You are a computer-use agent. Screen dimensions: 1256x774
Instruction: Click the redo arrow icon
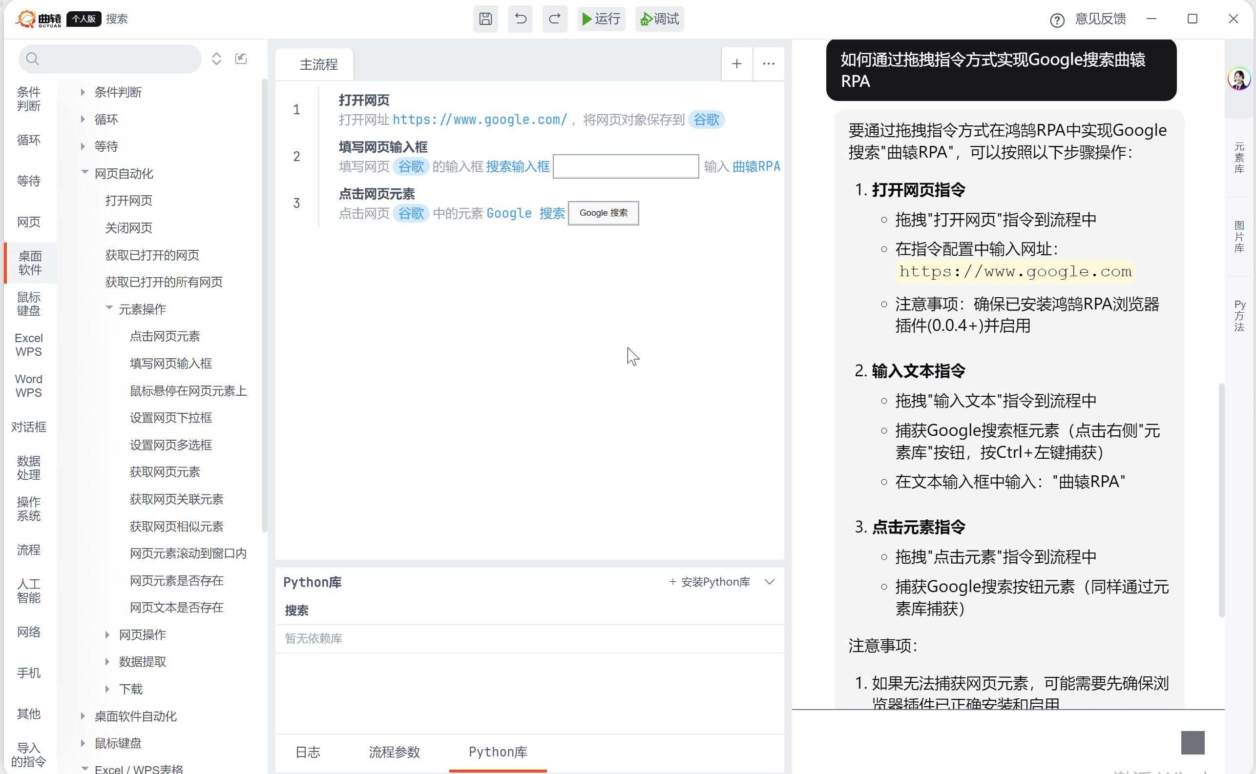tap(555, 19)
